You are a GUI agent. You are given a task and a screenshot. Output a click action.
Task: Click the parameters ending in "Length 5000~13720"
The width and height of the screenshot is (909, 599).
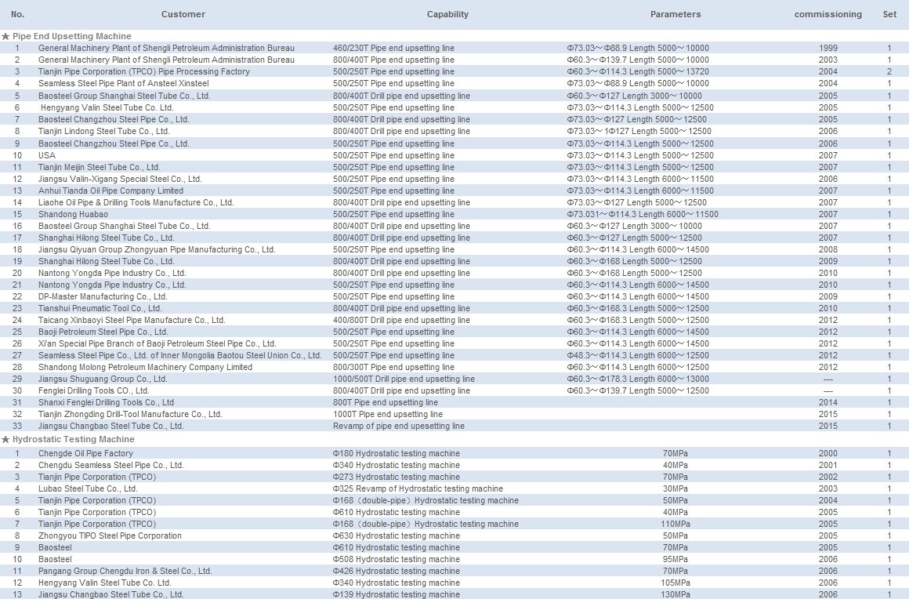[x=638, y=72]
